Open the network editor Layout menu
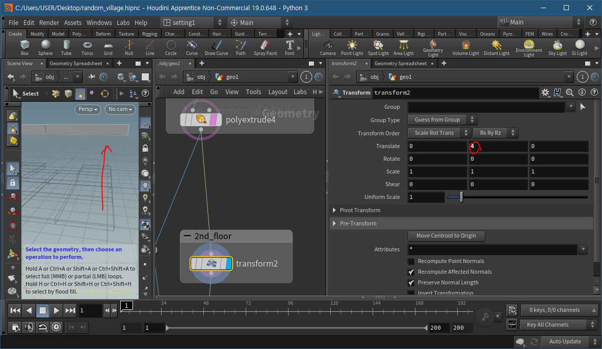 [278, 92]
